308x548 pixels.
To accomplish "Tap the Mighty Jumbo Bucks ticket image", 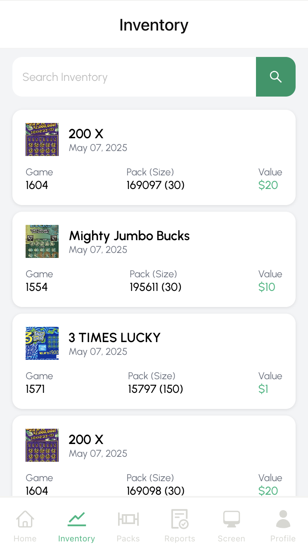I will pos(42,241).
